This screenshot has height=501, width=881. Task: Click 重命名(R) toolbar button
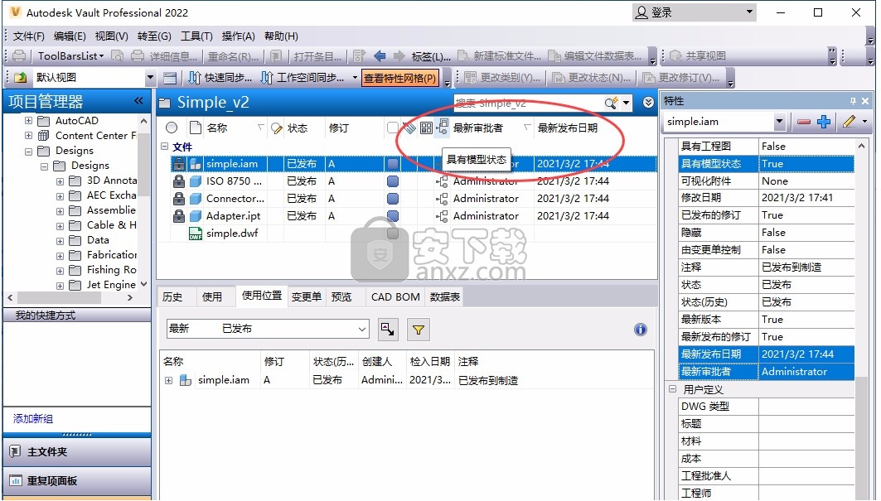[233, 55]
